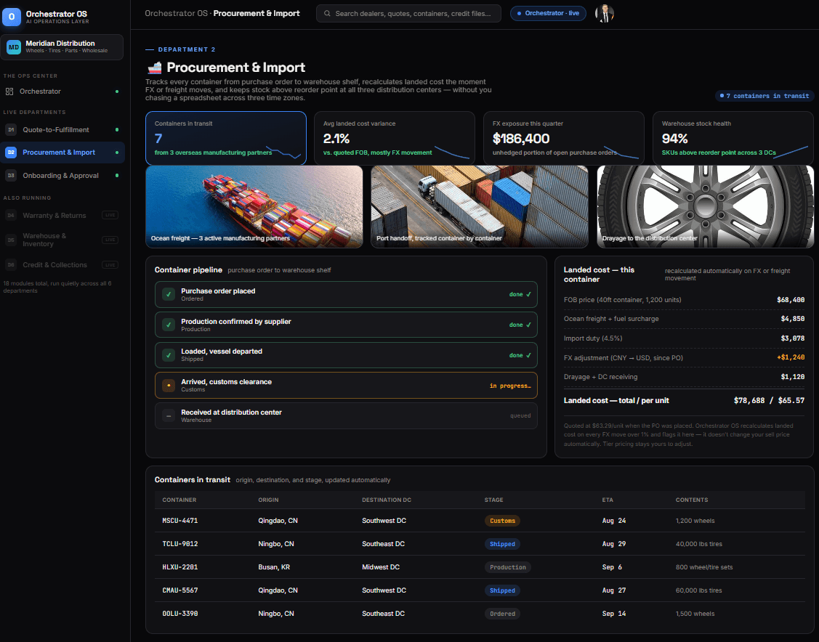Click the check icon for Purchase order placed
The height and width of the screenshot is (642, 819).
pos(168,294)
